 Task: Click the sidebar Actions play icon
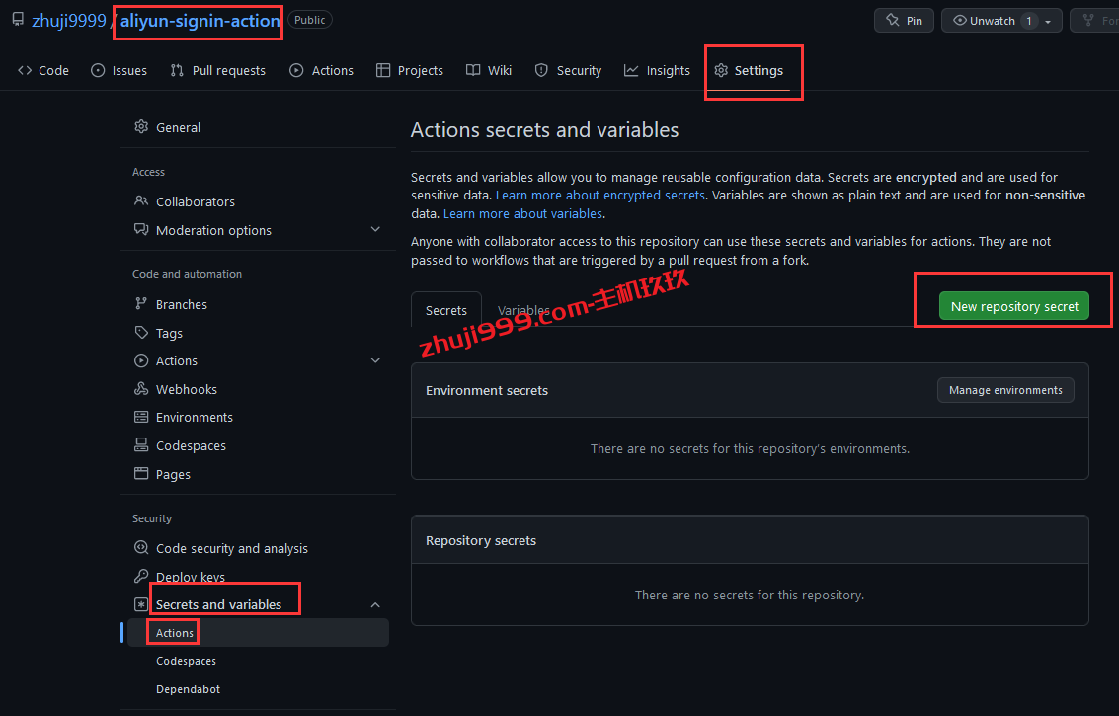(141, 360)
